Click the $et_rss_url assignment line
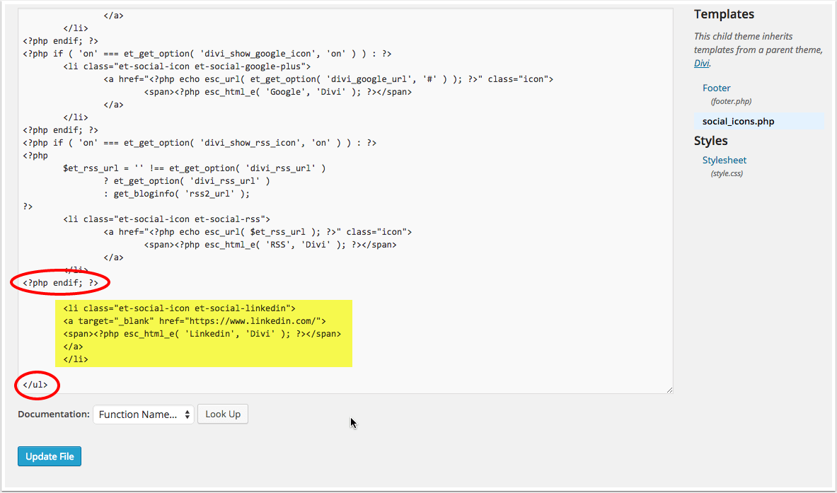837x493 pixels. pyautogui.click(x=195, y=168)
